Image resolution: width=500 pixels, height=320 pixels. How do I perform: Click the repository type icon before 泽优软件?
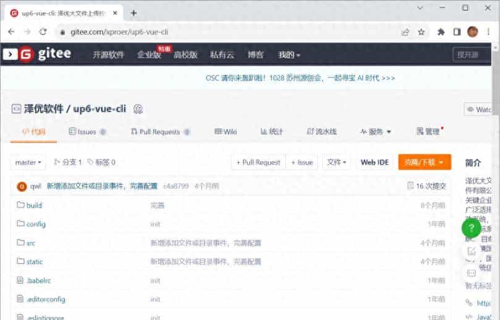16,109
